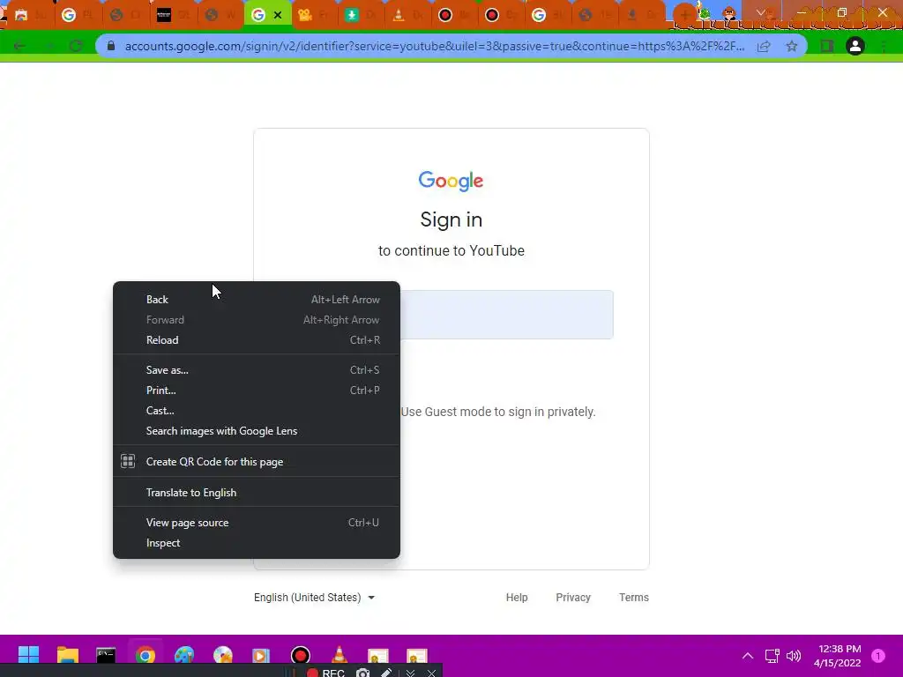The width and height of the screenshot is (903, 677).
Task: Close the recorder toolbar
Action: pyautogui.click(x=431, y=673)
